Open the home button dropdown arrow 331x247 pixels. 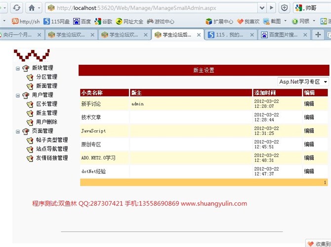(39, 8)
